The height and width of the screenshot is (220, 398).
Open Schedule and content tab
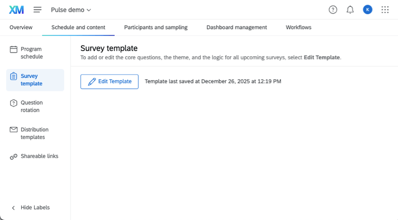[78, 27]
